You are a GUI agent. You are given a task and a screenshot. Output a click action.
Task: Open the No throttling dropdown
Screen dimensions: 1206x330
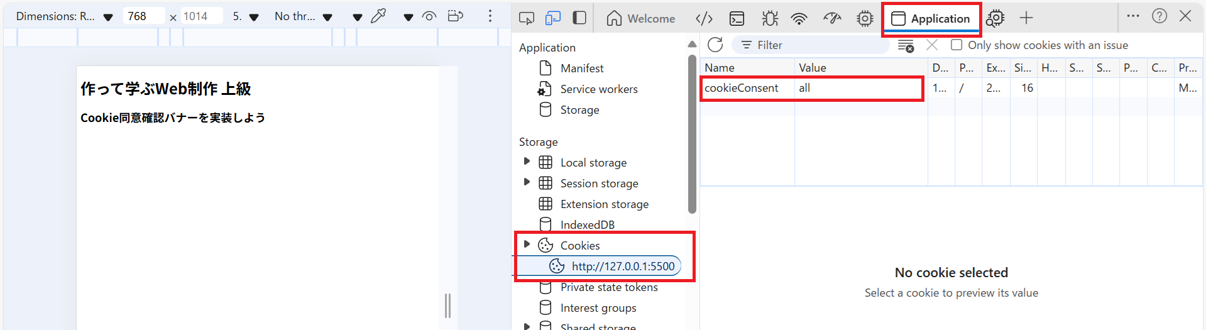pyautogui.click(x=303, y=16)
